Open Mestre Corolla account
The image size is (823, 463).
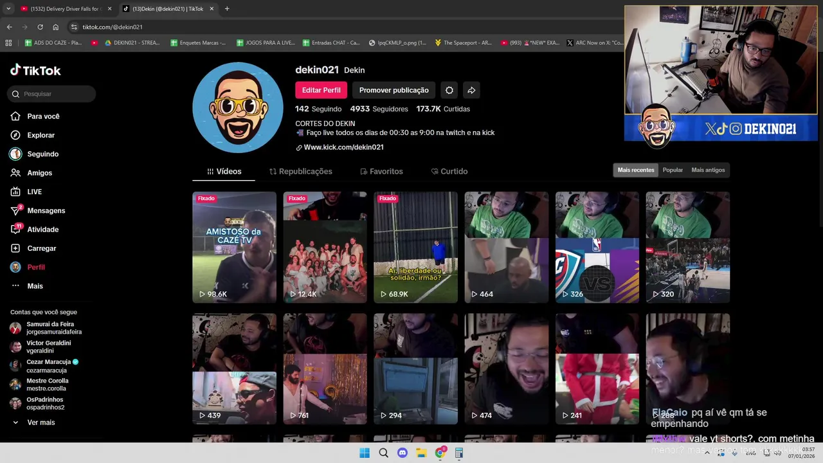coord(39,385)
